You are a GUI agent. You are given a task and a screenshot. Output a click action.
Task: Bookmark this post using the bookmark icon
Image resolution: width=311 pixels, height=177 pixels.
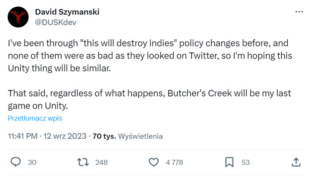pyautogui.click(x=229, y=162)
